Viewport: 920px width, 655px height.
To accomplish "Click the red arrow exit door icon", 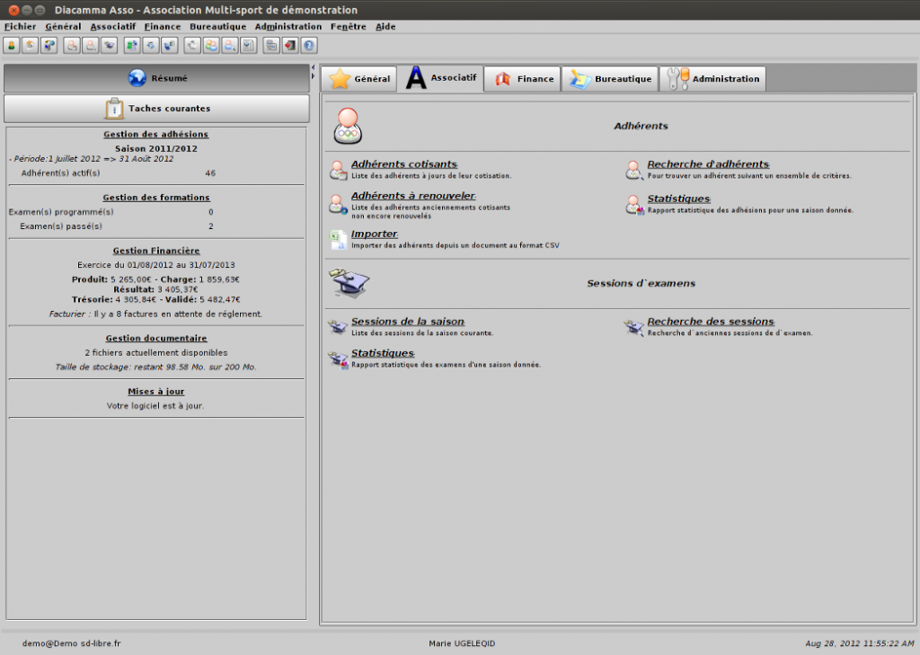I will tap(290, 45).
